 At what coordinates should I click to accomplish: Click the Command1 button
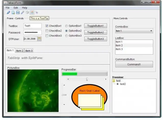[134, 64]
